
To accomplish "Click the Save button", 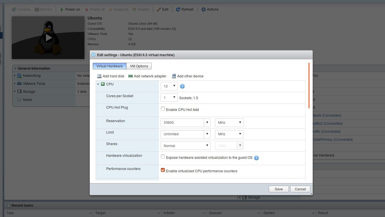I will pyautogui.click(x=278, y=189).
